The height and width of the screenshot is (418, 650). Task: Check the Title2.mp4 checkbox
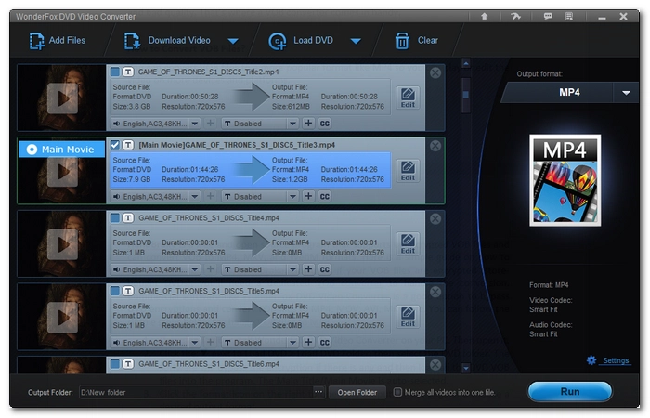(x=115, y=72)
